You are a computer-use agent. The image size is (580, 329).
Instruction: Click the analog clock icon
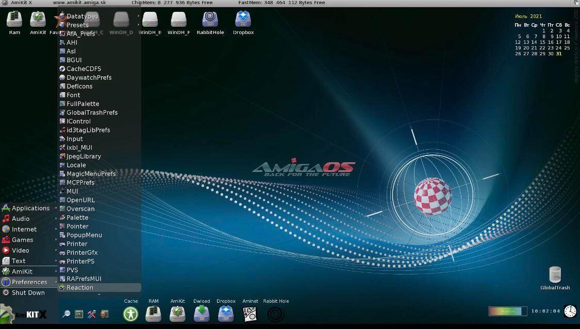pyautogui.click(x=570, y=311)
